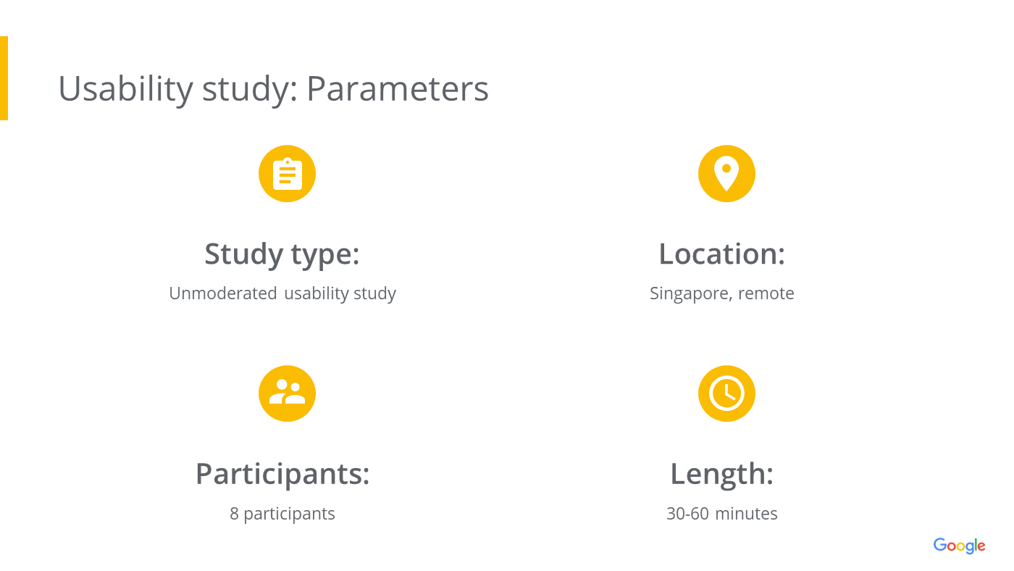Select the "Location:" heading
The image size is (1014, 571).
721,254
